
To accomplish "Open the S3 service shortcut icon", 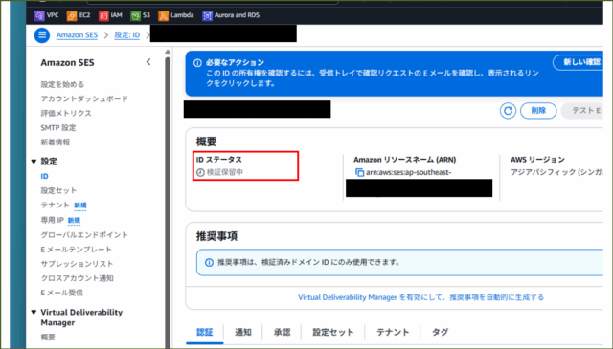I will coord(135,15).
